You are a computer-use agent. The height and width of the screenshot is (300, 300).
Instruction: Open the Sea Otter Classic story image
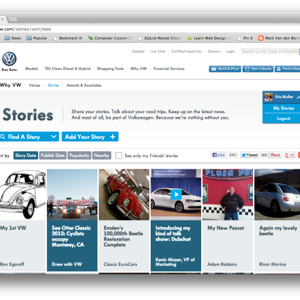coord(72,194)
